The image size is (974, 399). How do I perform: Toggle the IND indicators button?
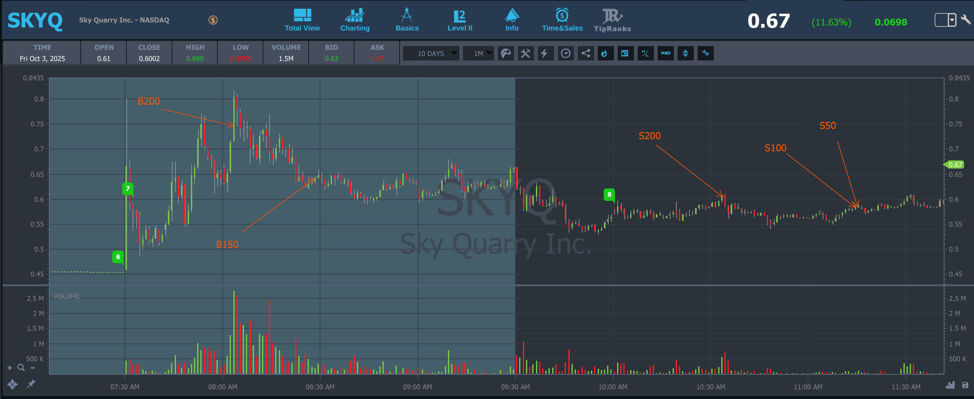[665, 53]
